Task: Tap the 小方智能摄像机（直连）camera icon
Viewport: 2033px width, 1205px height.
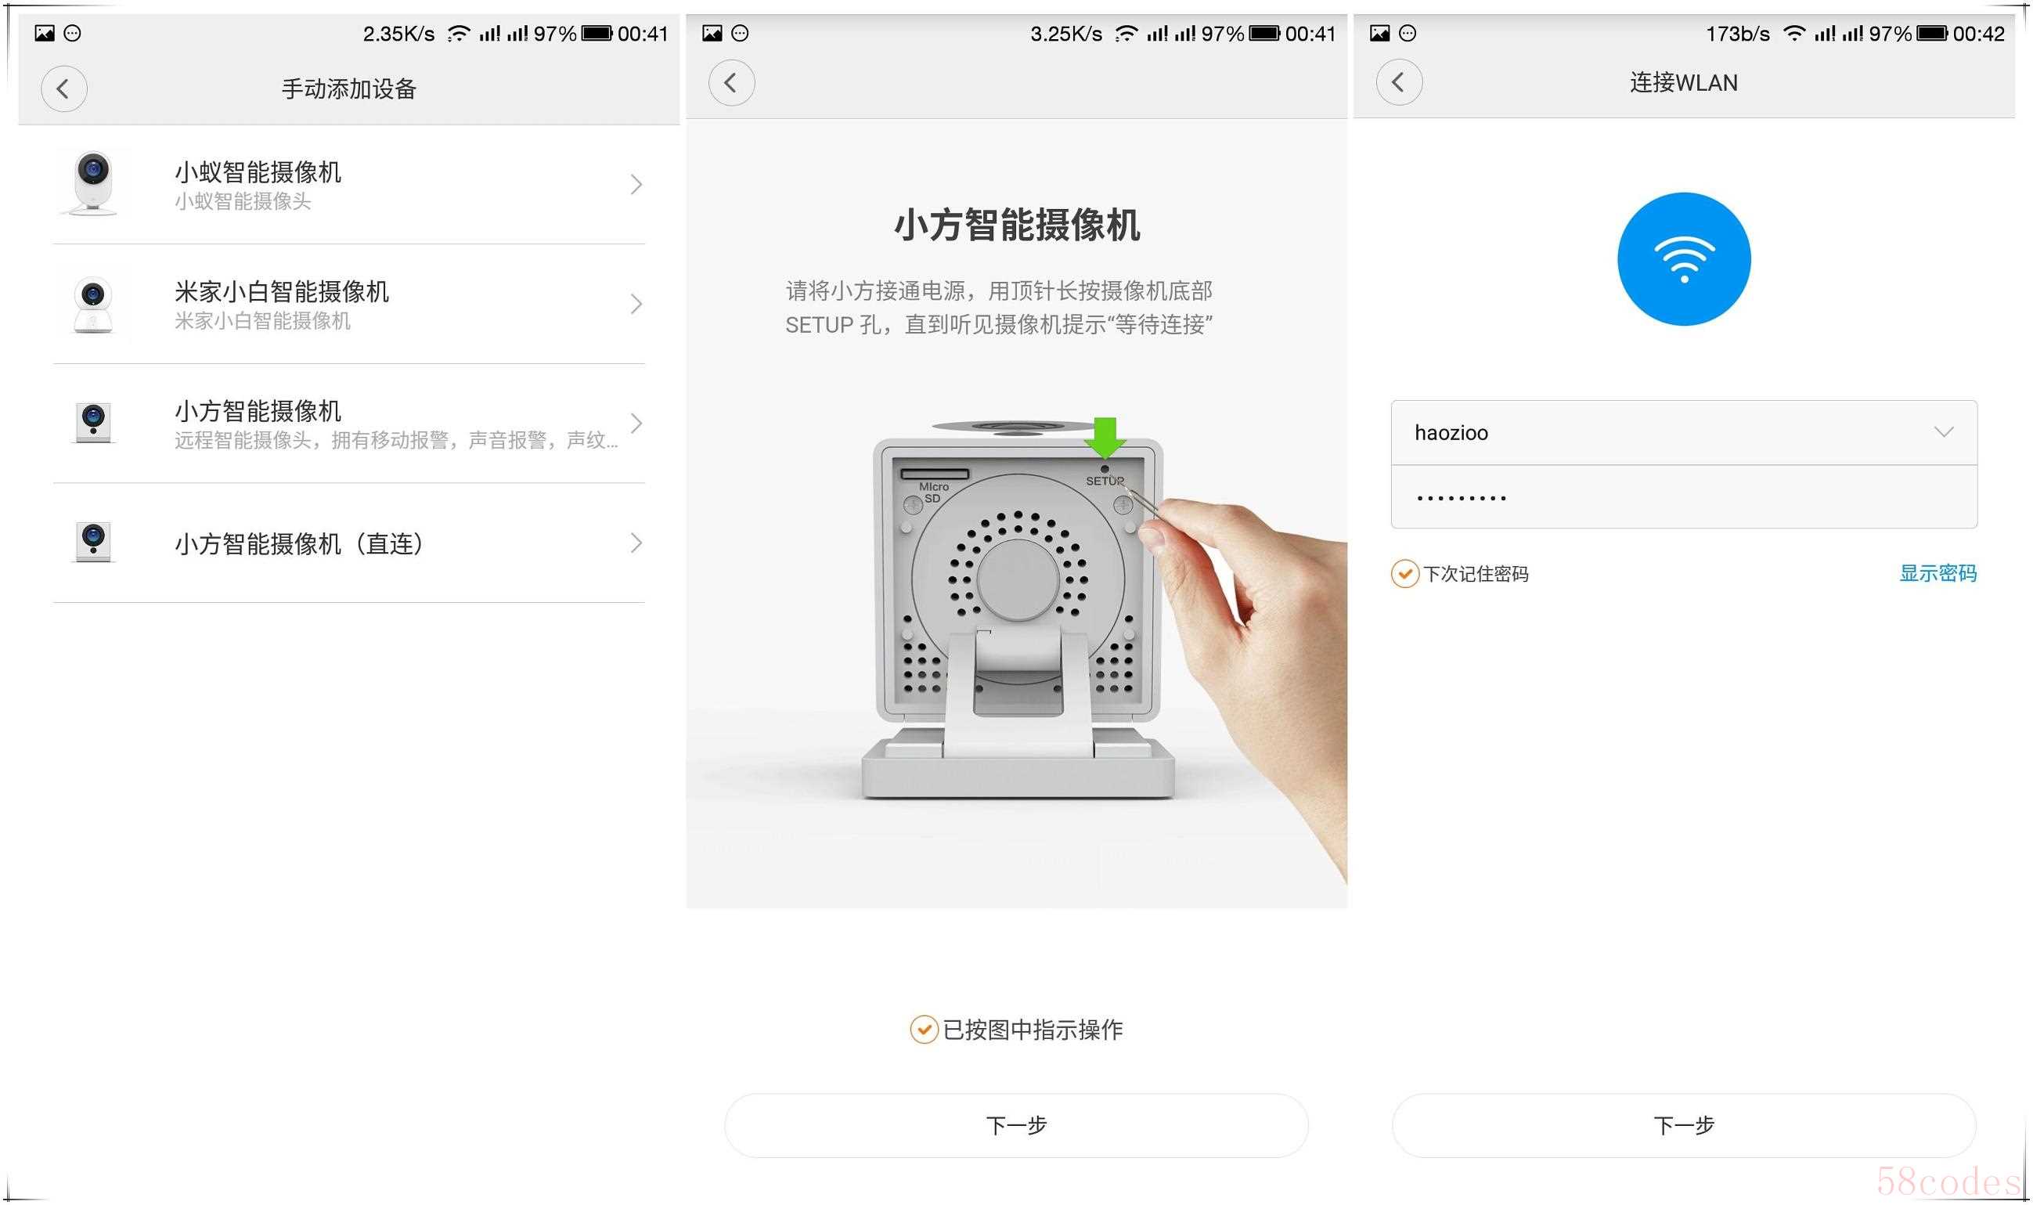Action: tap(93, 543)
